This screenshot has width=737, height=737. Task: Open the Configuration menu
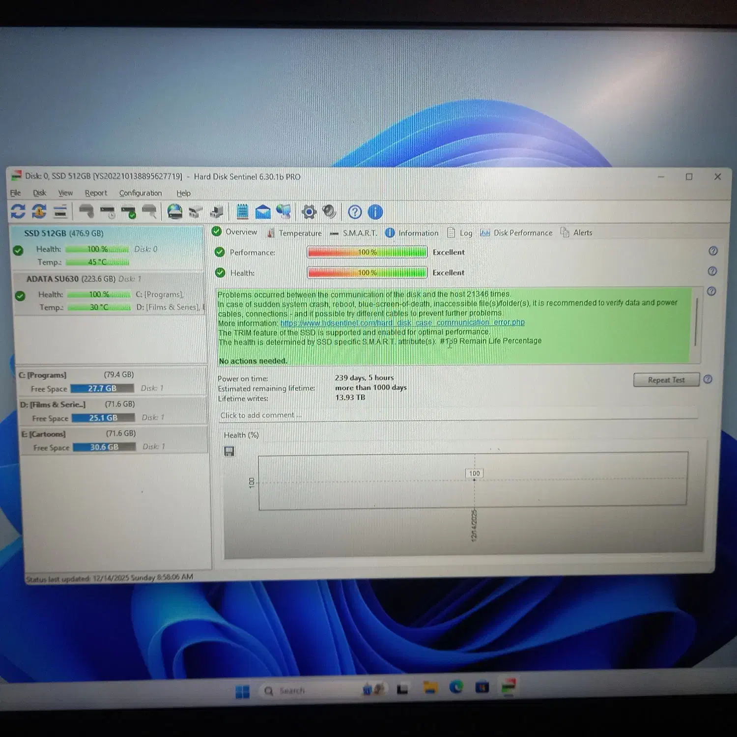(x=140, y=193)
